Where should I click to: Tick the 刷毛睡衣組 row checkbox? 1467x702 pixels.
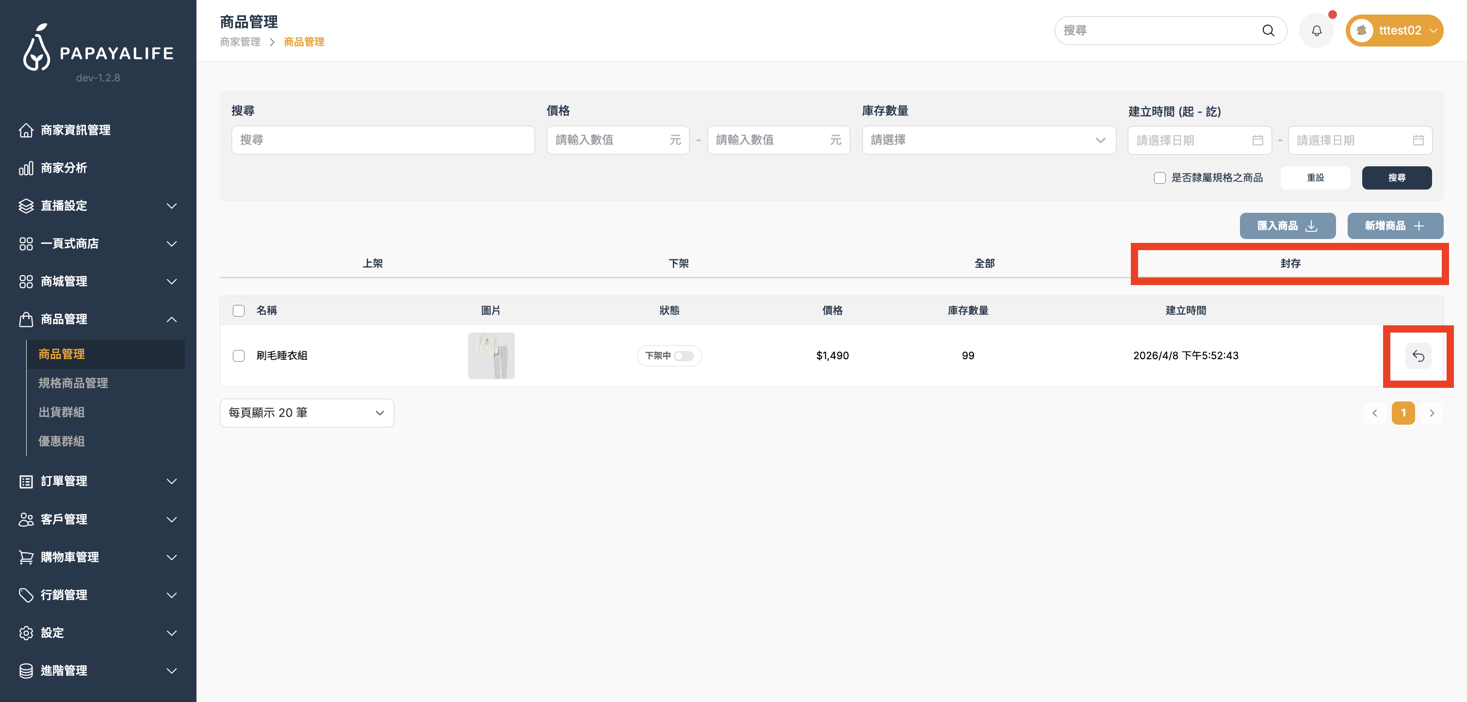(239, 356)
